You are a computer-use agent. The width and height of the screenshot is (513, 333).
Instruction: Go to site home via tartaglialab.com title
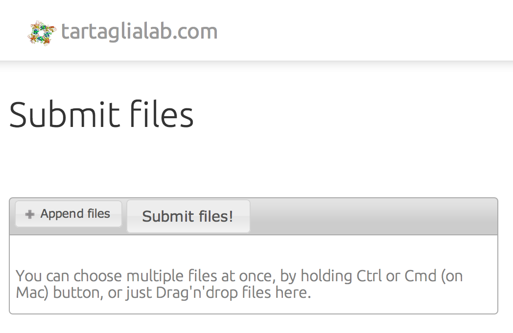(140, 32)
